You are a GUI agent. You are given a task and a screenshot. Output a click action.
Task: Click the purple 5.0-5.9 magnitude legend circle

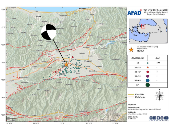click(x=148, y=76)
